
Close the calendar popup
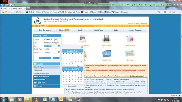[x=82, y=47]
